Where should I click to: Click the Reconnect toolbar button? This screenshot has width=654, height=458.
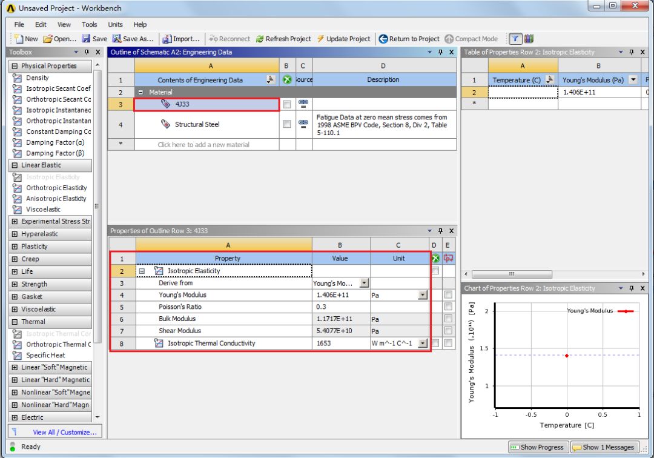(x=230, y=39)
